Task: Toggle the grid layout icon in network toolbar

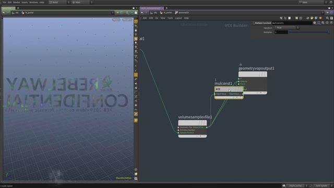Action: click(x=301, y=18)
